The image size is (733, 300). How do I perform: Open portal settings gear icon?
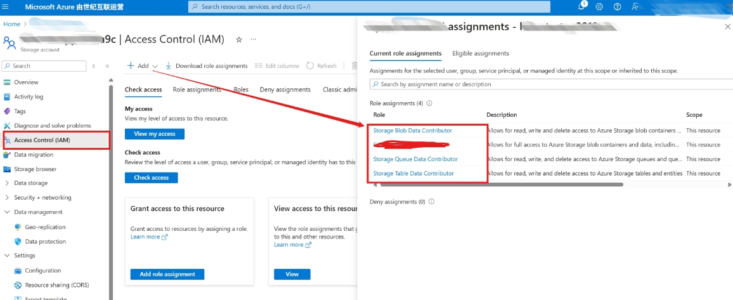[x=599, y=6]
